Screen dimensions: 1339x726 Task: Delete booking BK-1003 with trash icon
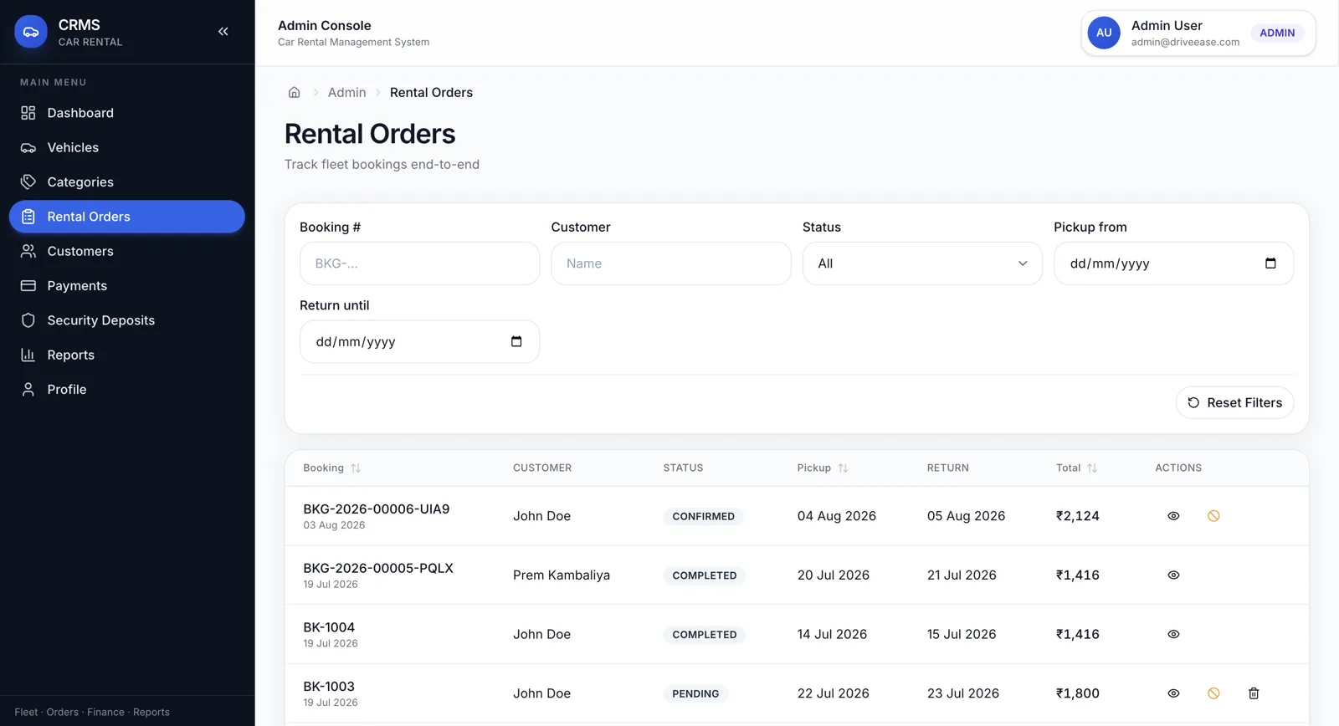1254,693
